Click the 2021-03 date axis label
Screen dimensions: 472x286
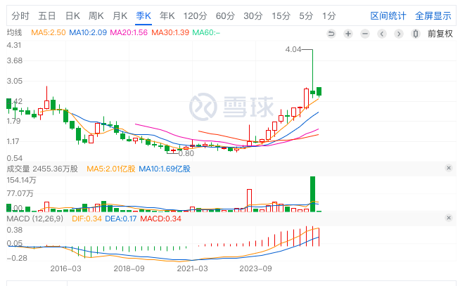coord(192,268)
